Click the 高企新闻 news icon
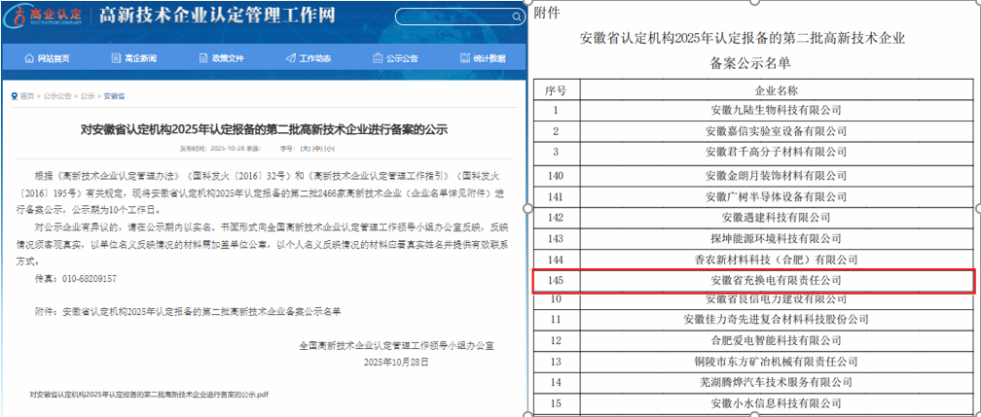 [115, 58]
